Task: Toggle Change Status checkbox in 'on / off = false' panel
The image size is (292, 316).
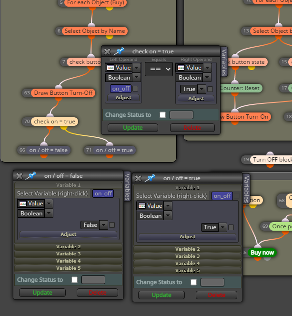Action: (74, 280)
